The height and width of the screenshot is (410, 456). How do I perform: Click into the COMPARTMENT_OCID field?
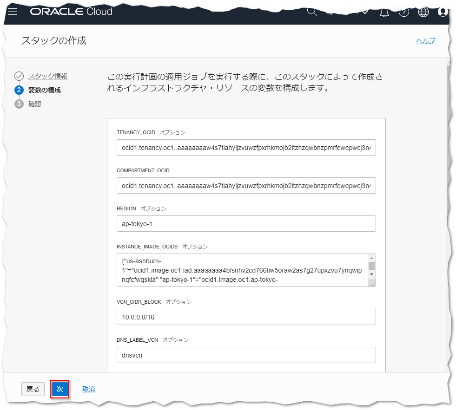[x=246, y=185]
